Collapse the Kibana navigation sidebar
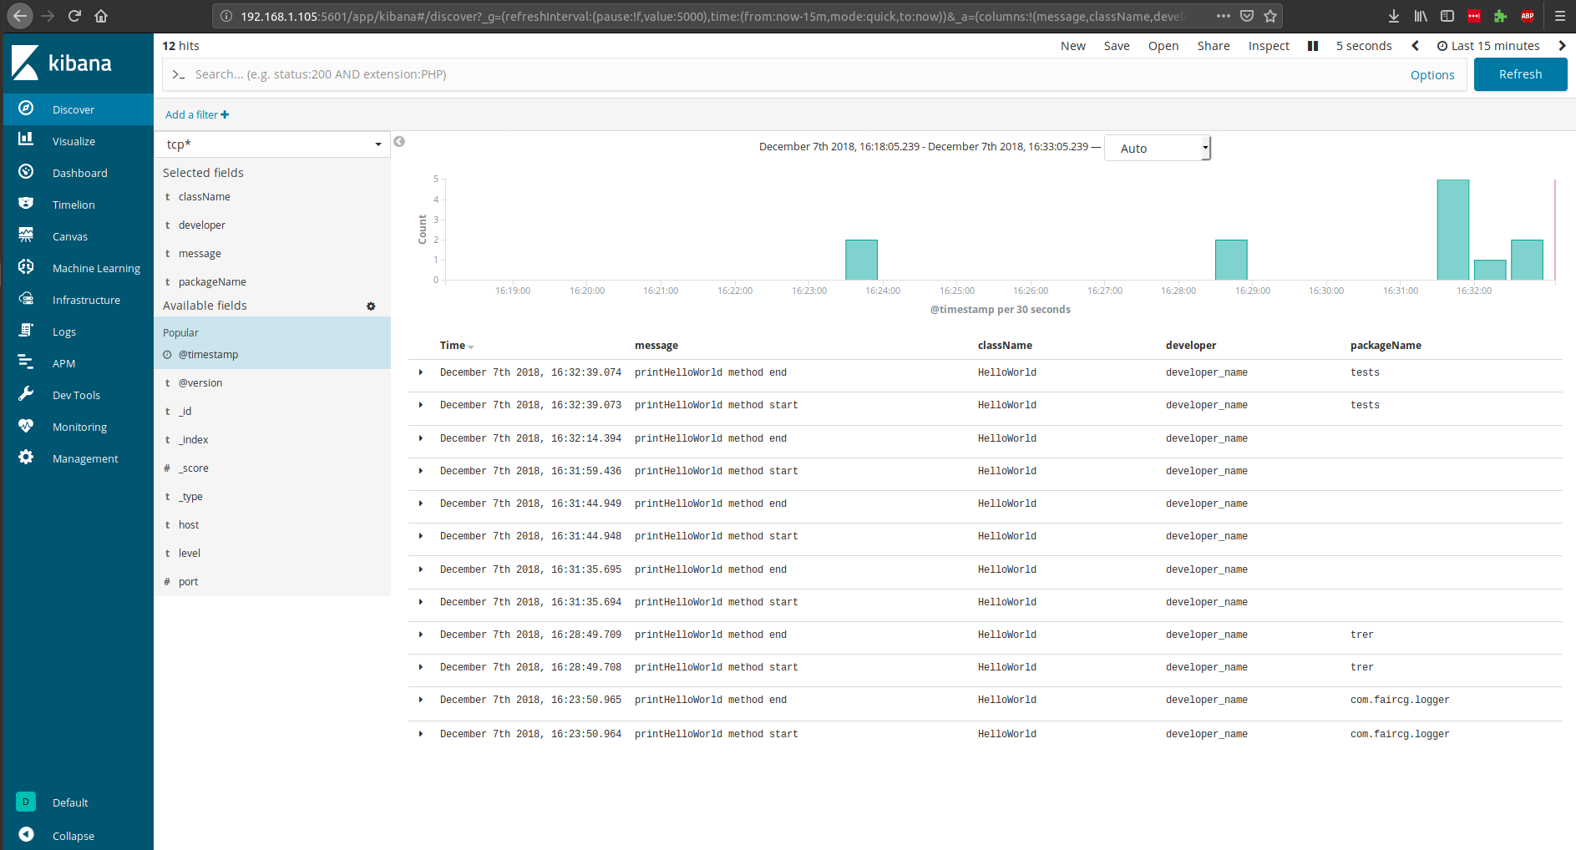This screenshot has height=850, width=1576. click(26, 835)
